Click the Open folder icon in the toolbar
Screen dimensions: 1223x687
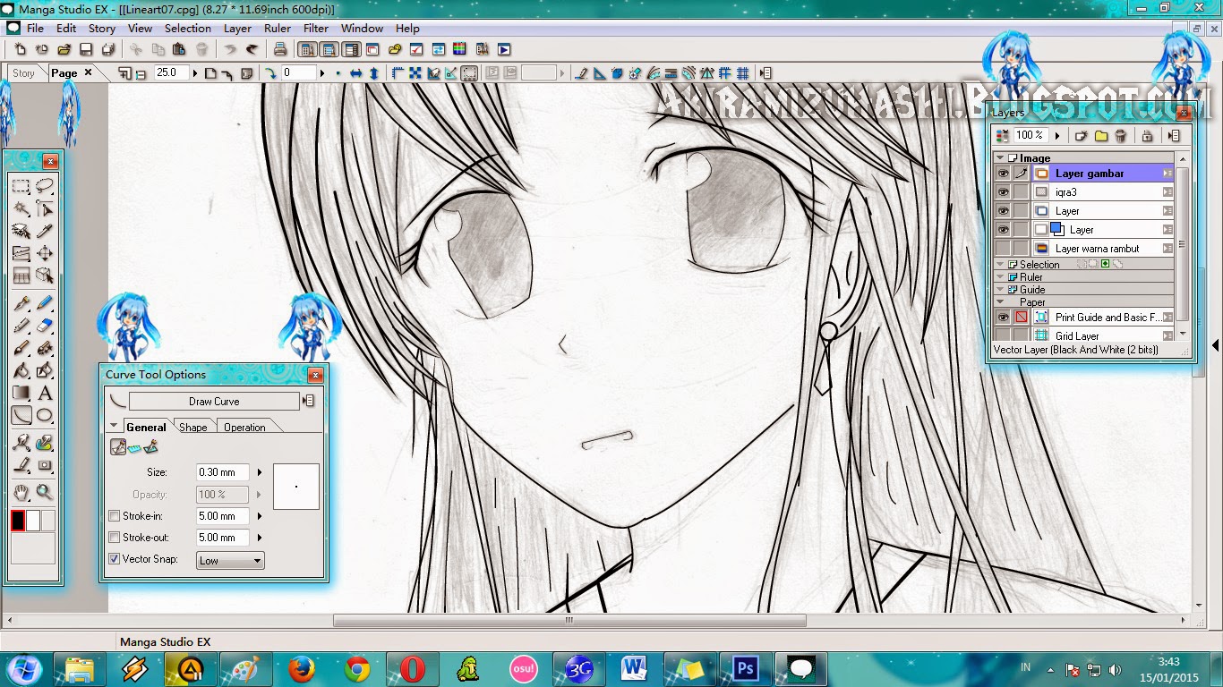pos(64,49)
